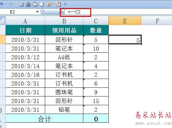Screen dimensions: 172x128
Task: Open Customize Quick Access Toolbar dropdown
Action: pos(65,4)
